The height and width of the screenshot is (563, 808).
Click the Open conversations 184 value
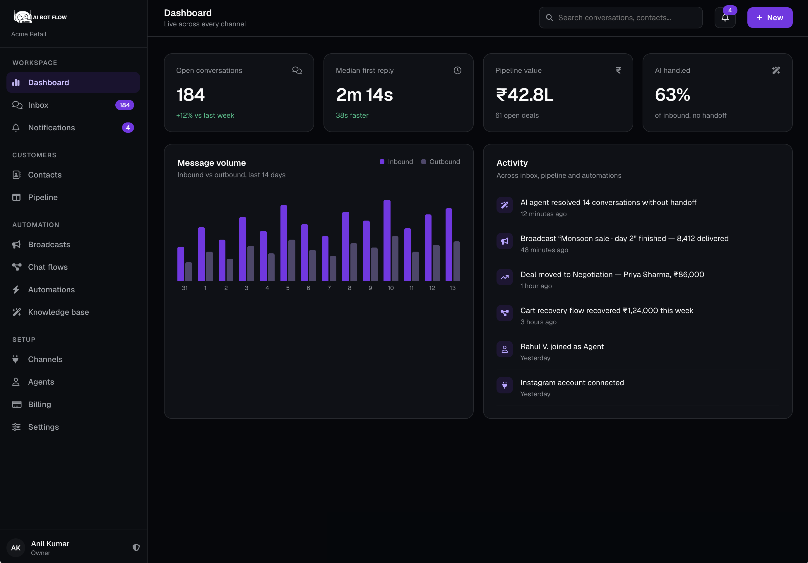[x=190, y=95]
